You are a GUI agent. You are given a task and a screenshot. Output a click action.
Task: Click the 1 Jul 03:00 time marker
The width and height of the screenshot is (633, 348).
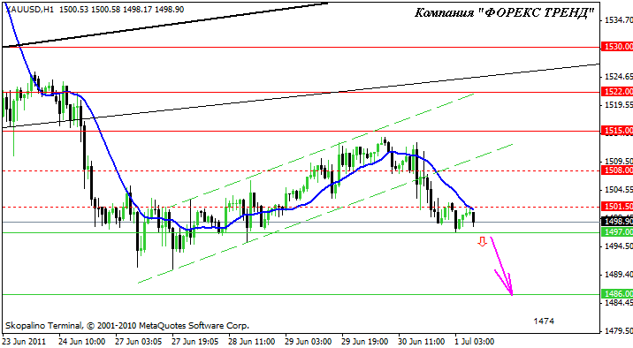pyautogui.click(x=474, y=342)
